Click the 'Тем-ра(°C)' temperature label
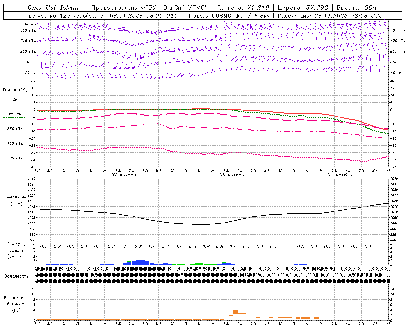 (15, 90)
